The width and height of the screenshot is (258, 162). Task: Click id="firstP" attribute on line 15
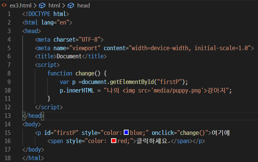61,133
